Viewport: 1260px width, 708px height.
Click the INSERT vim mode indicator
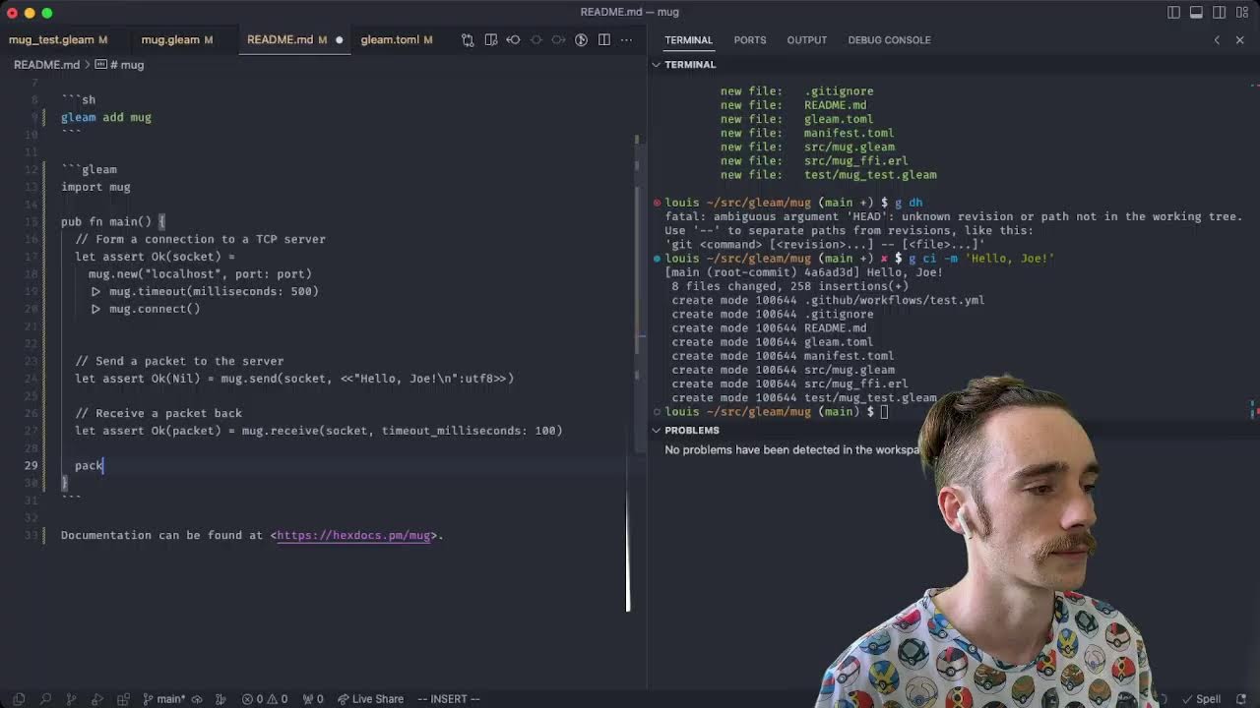[x=448, y=699]
